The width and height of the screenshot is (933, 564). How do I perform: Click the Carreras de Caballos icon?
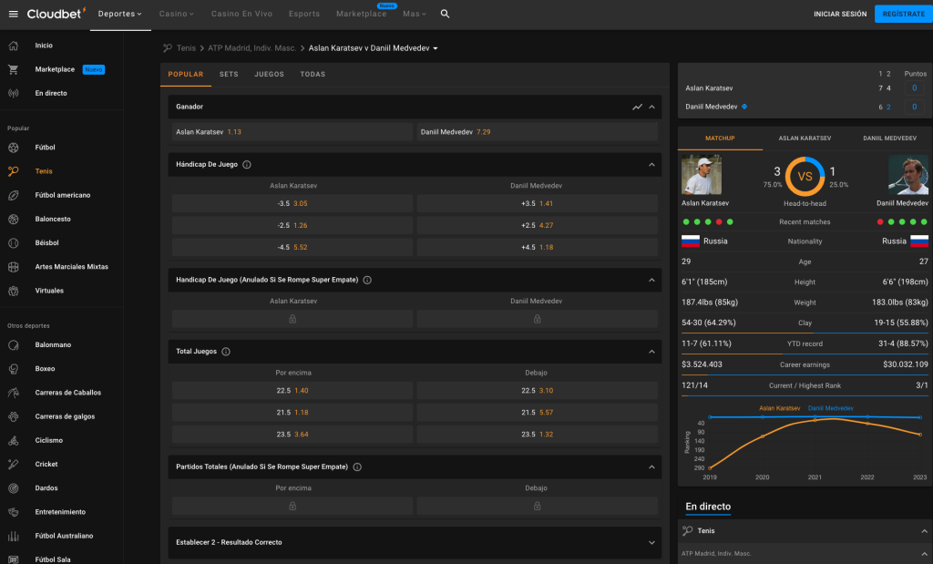[13, 393]
